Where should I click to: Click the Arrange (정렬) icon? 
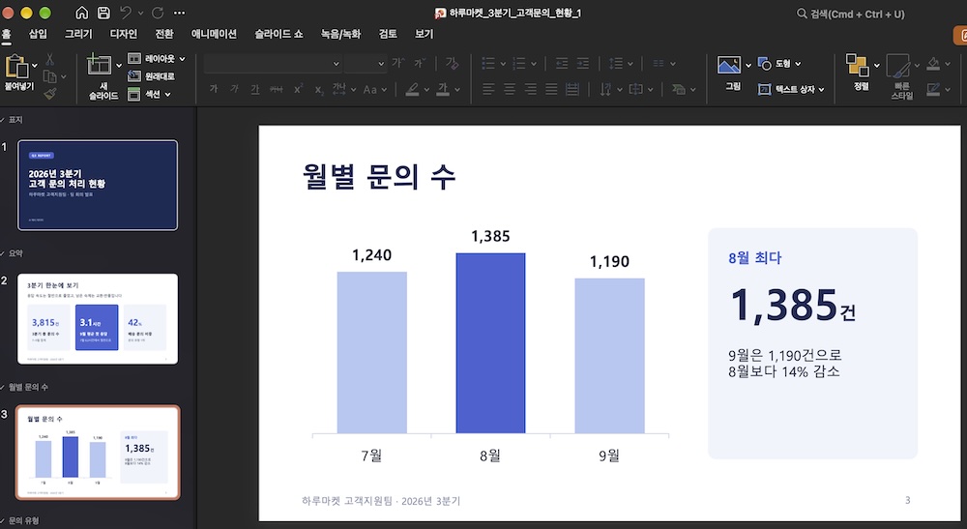[857, 65]
